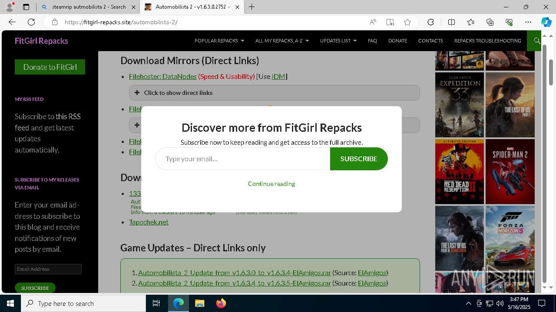The image size is (556, 312).
Task: Expand Popular Repacks menu
Action: coord(219,41)
